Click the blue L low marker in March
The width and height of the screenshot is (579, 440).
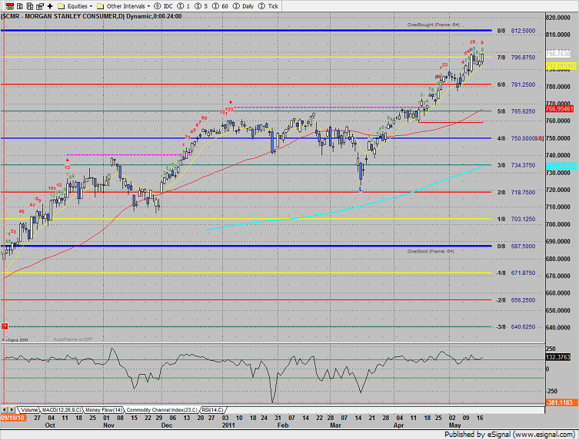pos(361,189)
